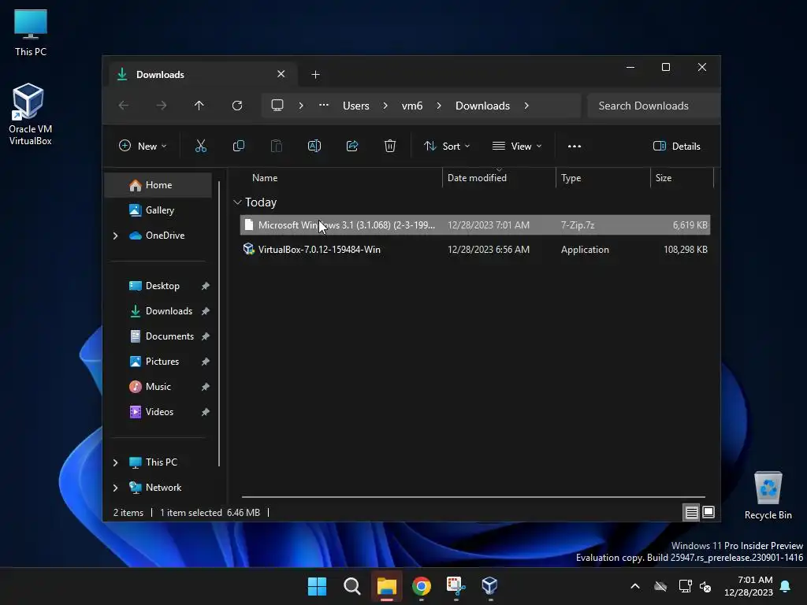
Task: Open Snipping Tool from taskbar
Action: pyautogui.click(x=456, y=586)
